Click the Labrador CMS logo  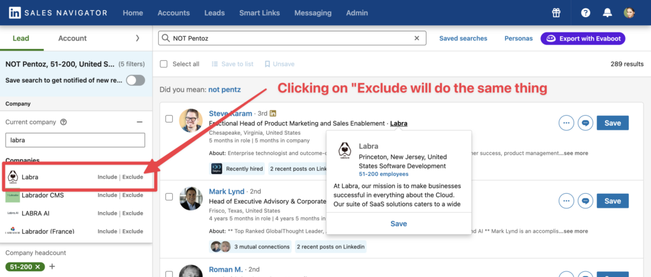click(13, 195)
